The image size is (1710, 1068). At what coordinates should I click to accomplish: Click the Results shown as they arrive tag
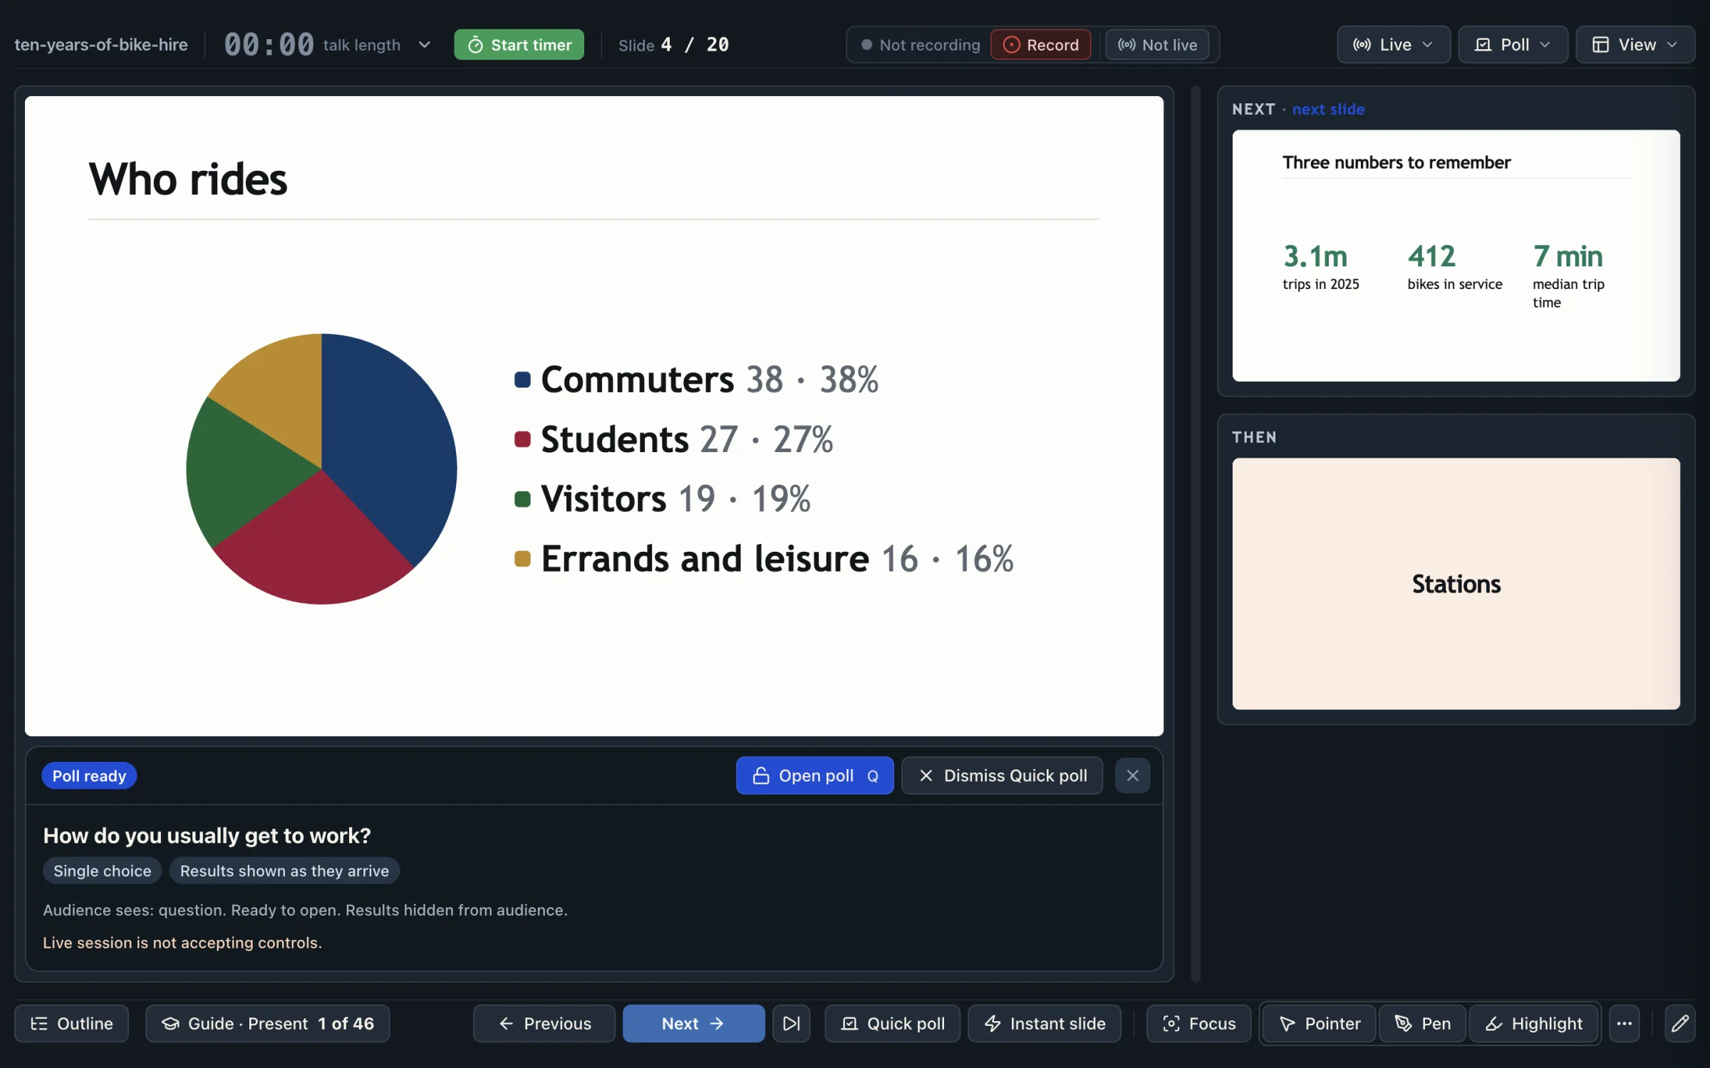(x=284, y=871)
